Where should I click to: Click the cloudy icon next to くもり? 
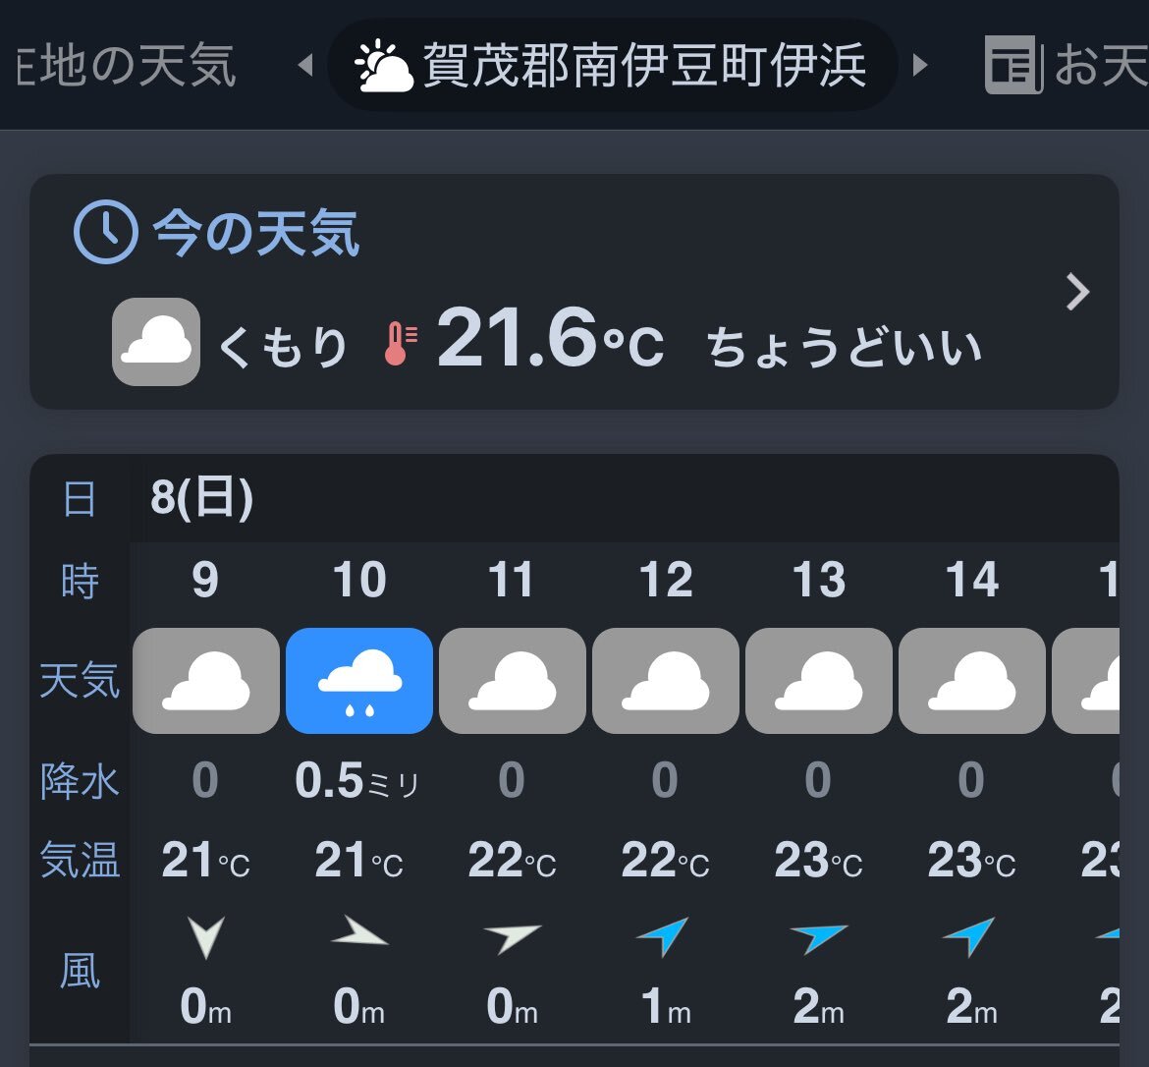coord(156,342)
